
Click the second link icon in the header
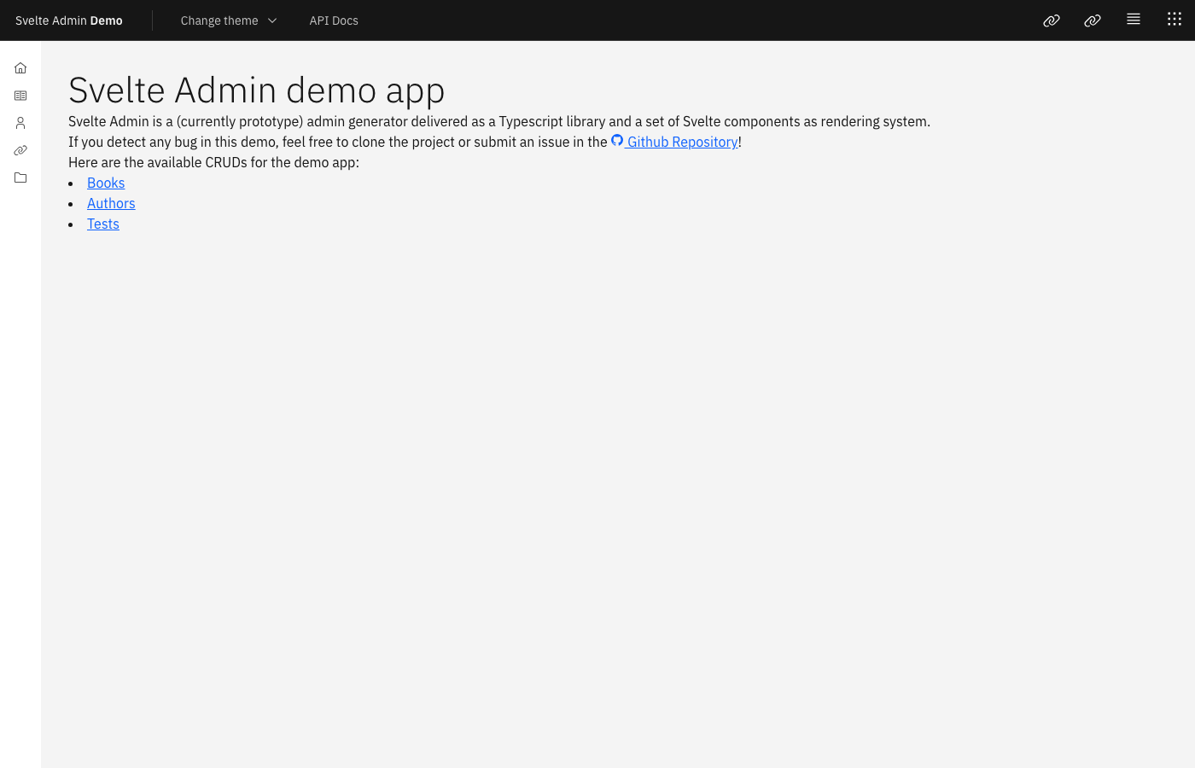click(x=1092, y=20)
